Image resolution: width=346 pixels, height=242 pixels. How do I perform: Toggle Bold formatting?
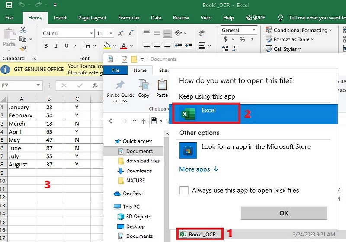(x=46, y=46)
